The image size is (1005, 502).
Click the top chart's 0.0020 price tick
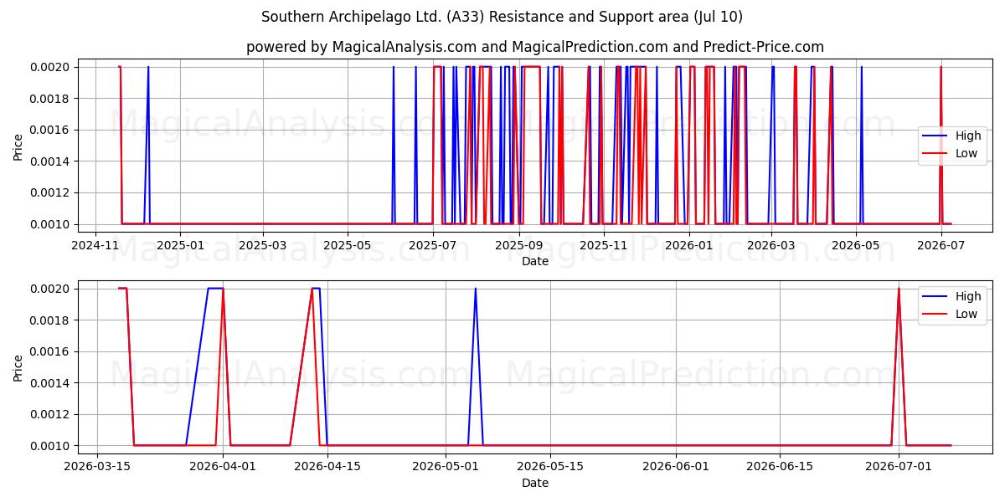(x=50, y=67)
